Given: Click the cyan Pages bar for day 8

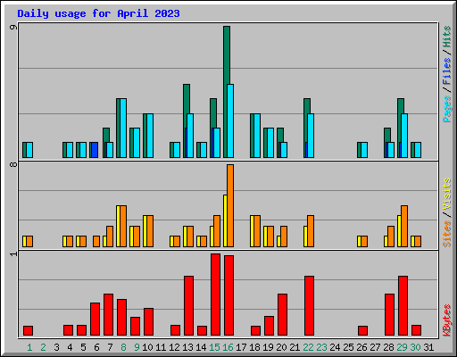Looking at the screenshot, I should (x=123, y=128).
